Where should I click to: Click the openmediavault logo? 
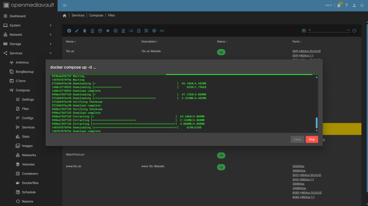coord(29,5)
